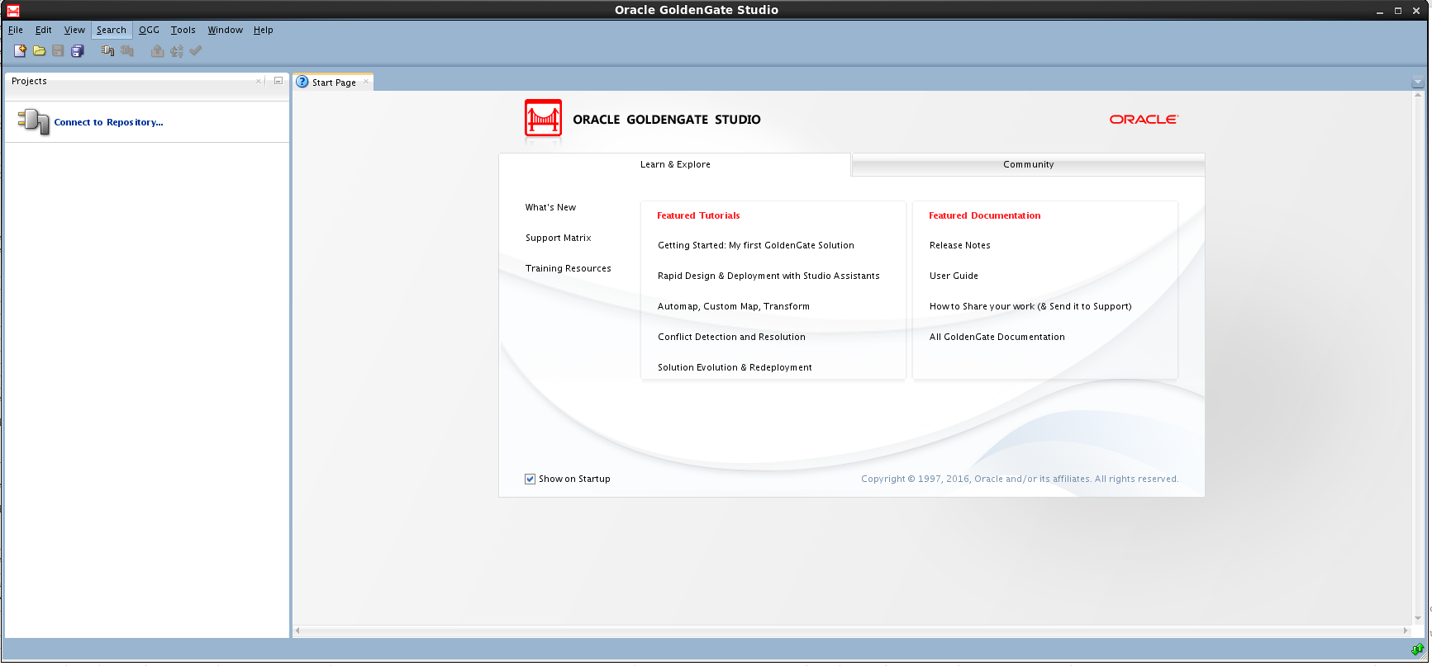Click the connect repository plug toolbar icon

107,51
